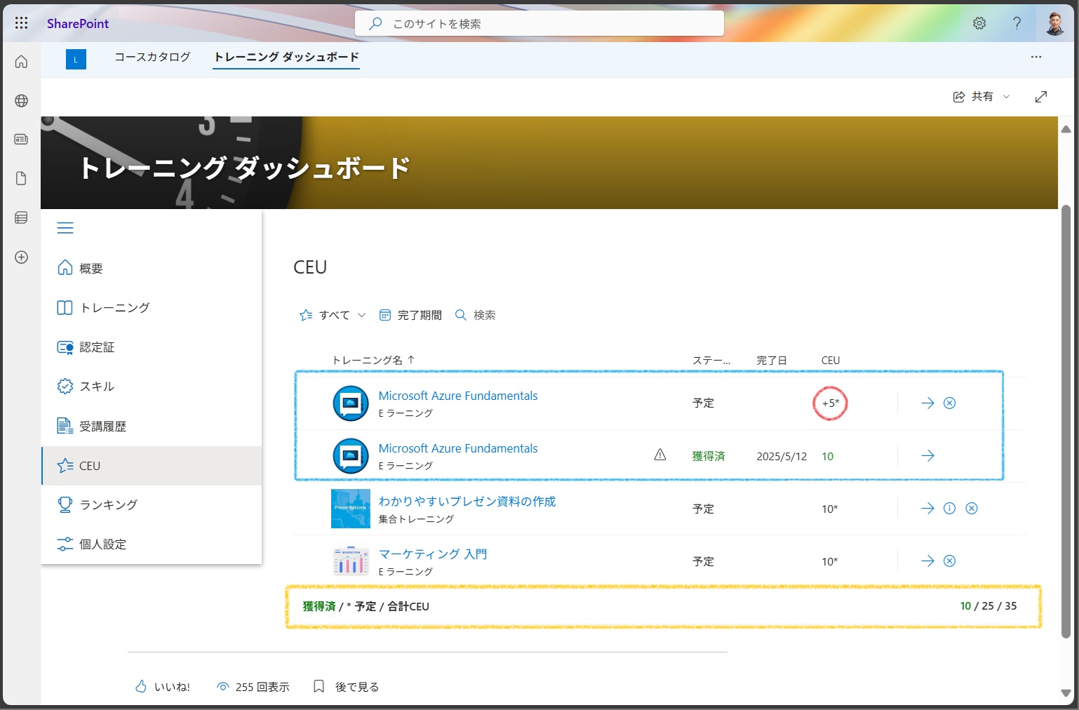Image resolution: width=1079 pixels, height=710 pixels.
Task: Open the files page icon in left rail
Action: pyautogui.click(x=21, y=178)
